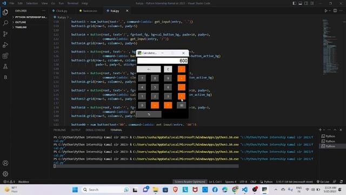Open the Customize Layout control

[x=312, y=3]
